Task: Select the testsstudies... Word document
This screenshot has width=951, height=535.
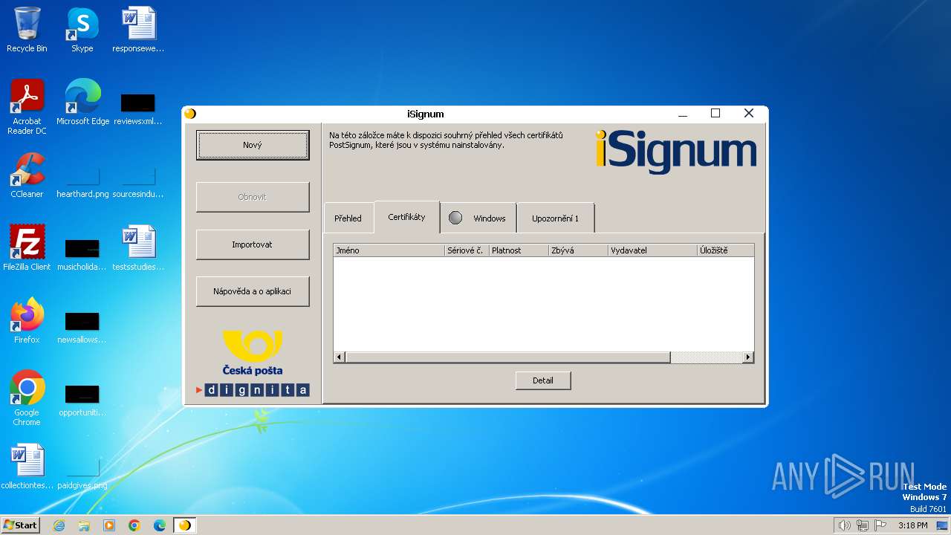Action: pyautogui.click(x=138, y=247)
